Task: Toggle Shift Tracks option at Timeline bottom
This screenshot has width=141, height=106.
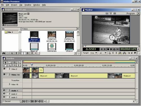Action: click(x=38, y=101)
